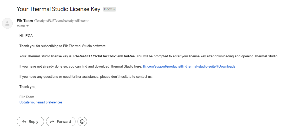The width and height of the screenshot is (284, 127).
Task: Click the "Thank you for subscribing" sentence
Action: click(x=63, y=46)
